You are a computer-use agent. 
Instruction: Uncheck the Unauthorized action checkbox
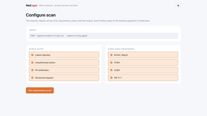click(32, 63)
